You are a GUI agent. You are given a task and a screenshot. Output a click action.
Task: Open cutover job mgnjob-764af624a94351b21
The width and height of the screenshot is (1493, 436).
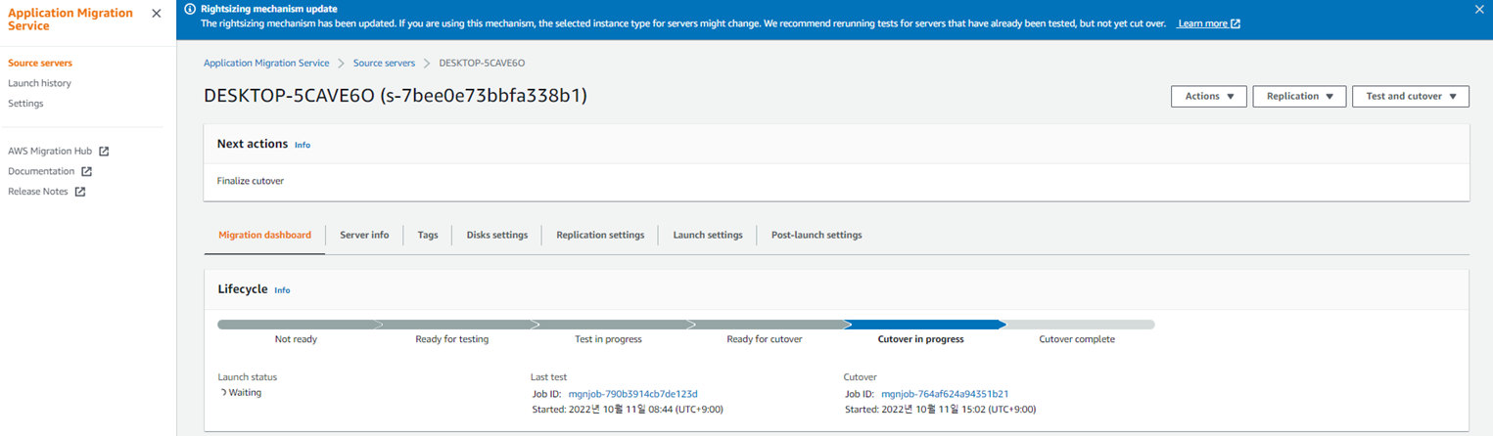tap(945, 394)
